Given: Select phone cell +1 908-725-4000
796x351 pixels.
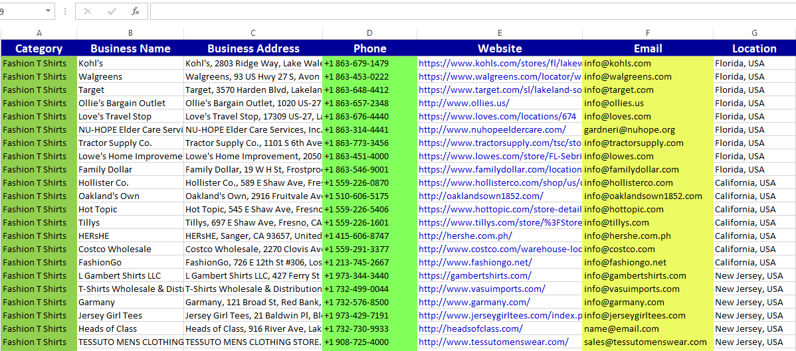Looking at the screenshot, I should pyautogui.click(x=369, y=342).
